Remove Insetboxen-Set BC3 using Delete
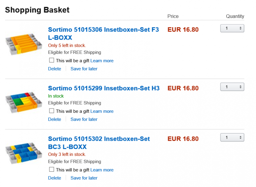256x187 pixels. coord(54,178)
